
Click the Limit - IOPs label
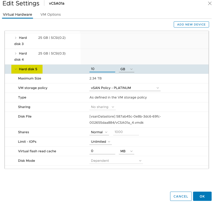27,142
